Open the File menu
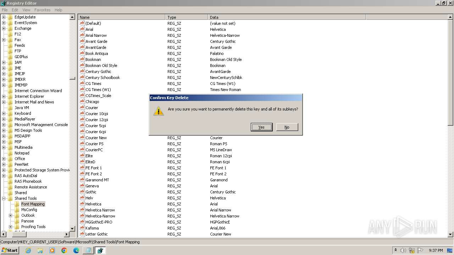This screenshot has width=454, height=255. pos(5,10)
